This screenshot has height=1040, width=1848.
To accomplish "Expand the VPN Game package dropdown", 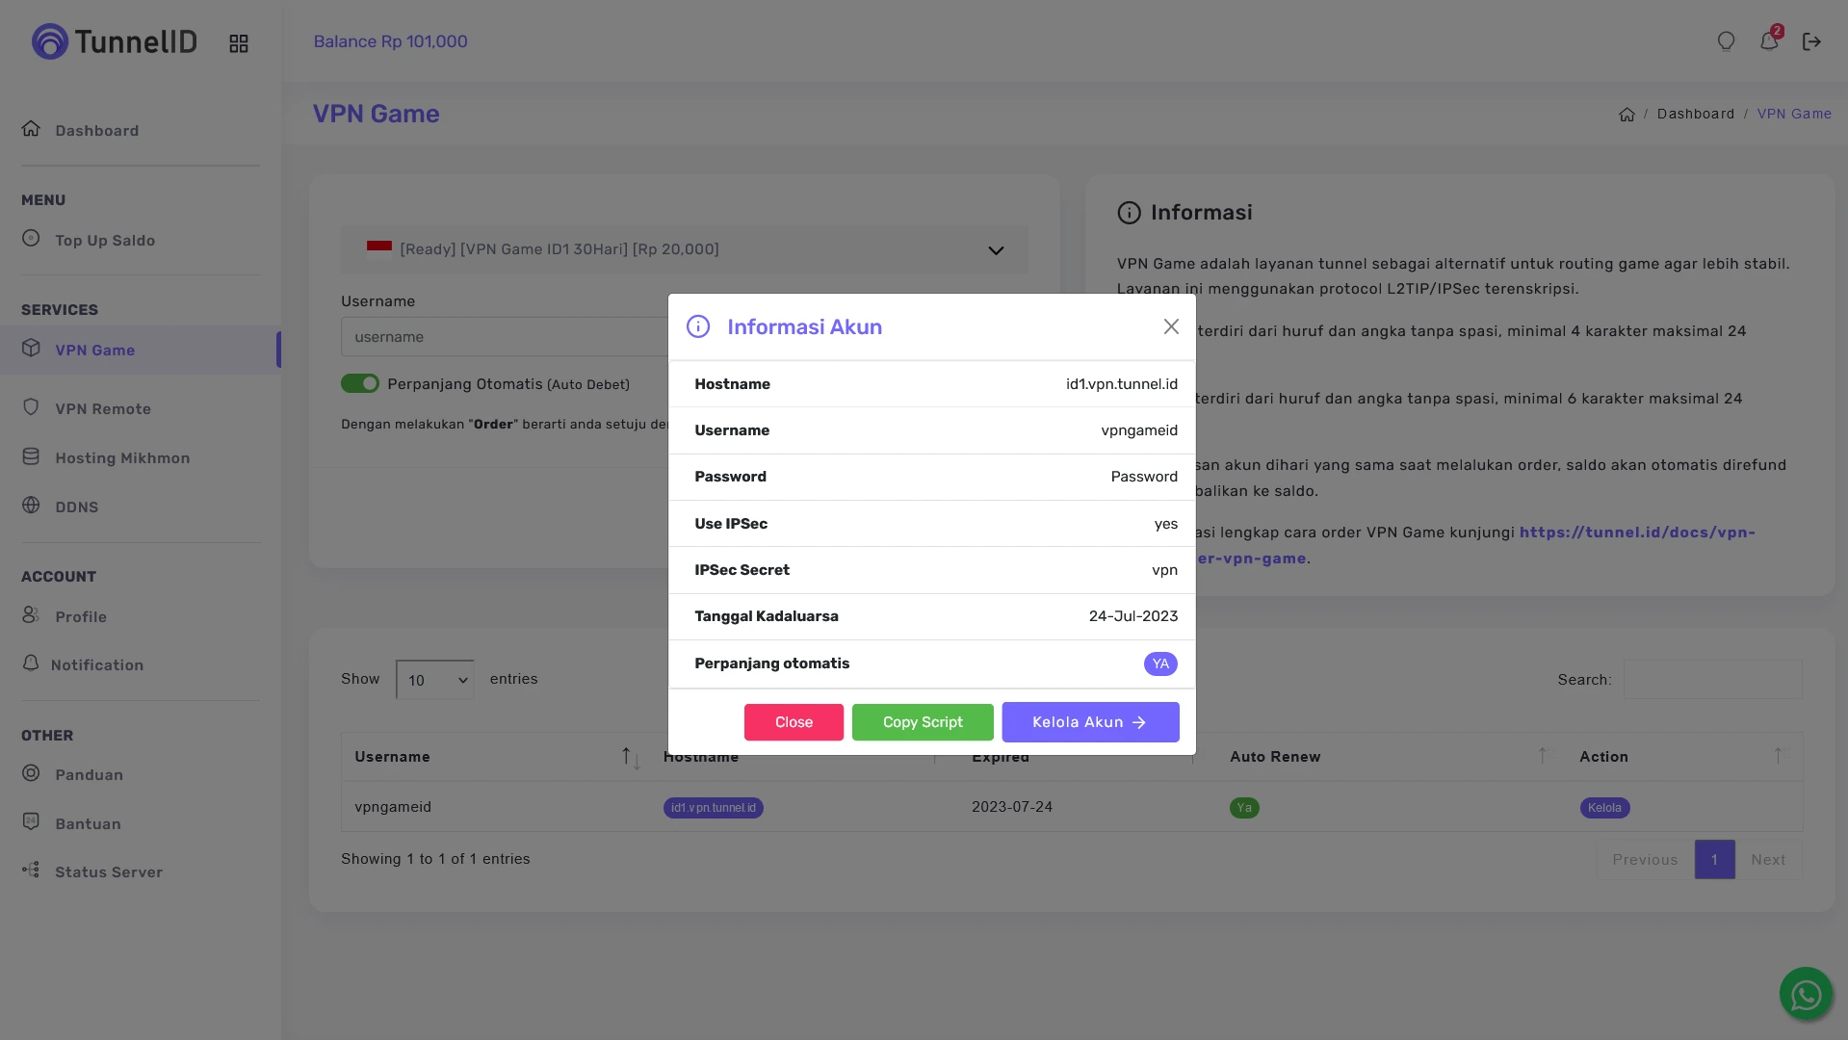I will (685, 249).
